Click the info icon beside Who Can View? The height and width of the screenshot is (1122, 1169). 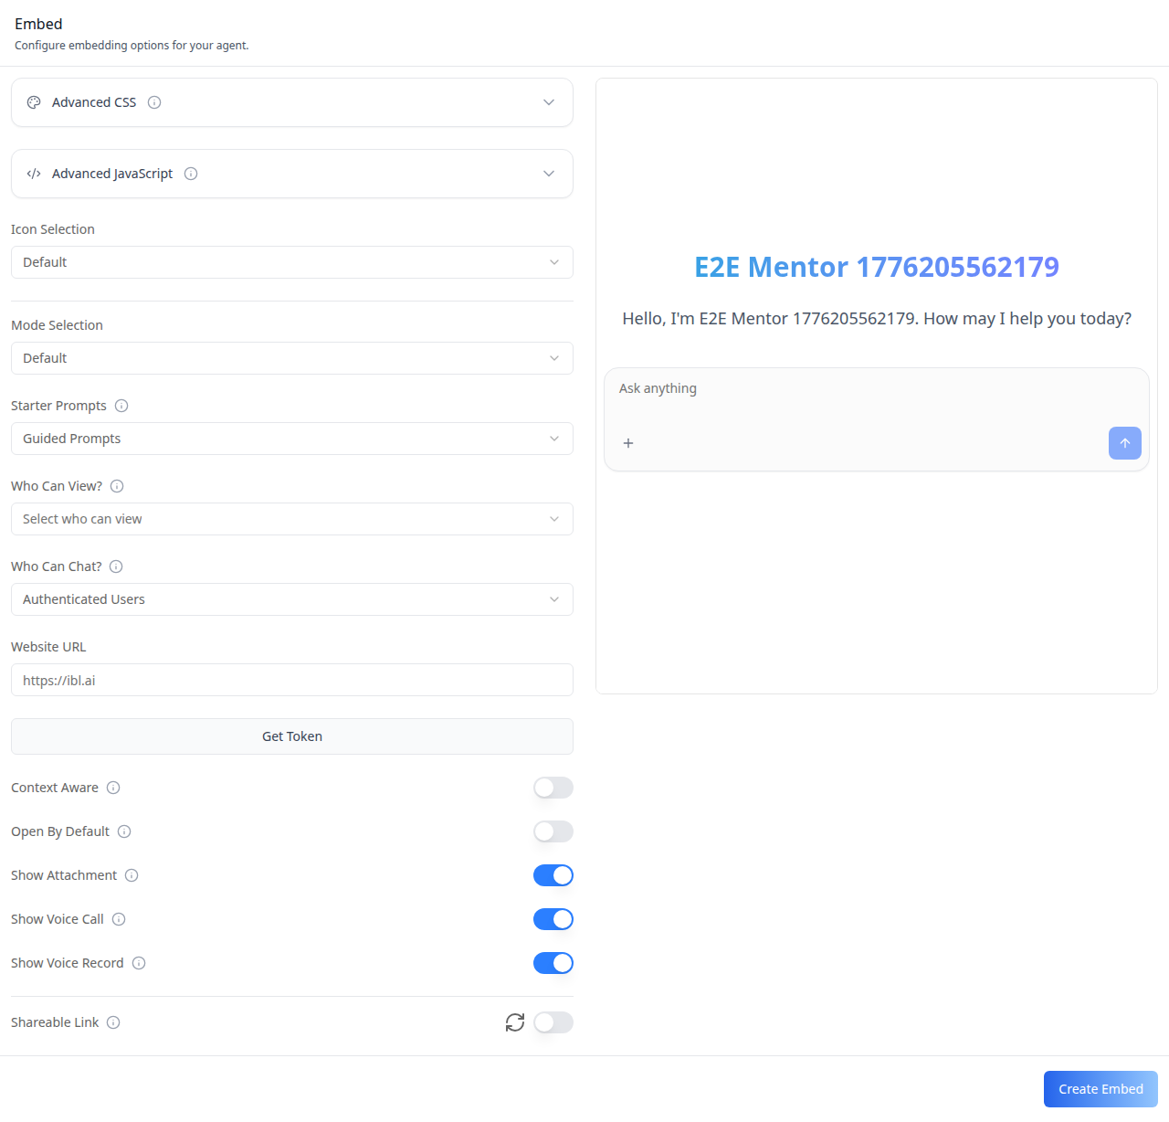coord(117,486)
